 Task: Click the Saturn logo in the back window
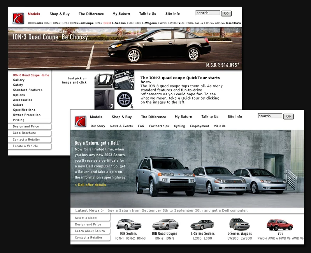coord(18,18)
